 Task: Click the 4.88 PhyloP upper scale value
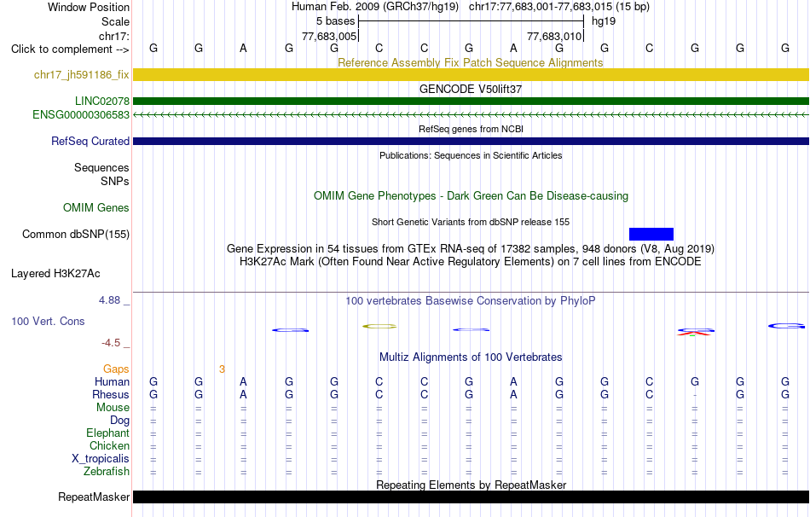109,300
